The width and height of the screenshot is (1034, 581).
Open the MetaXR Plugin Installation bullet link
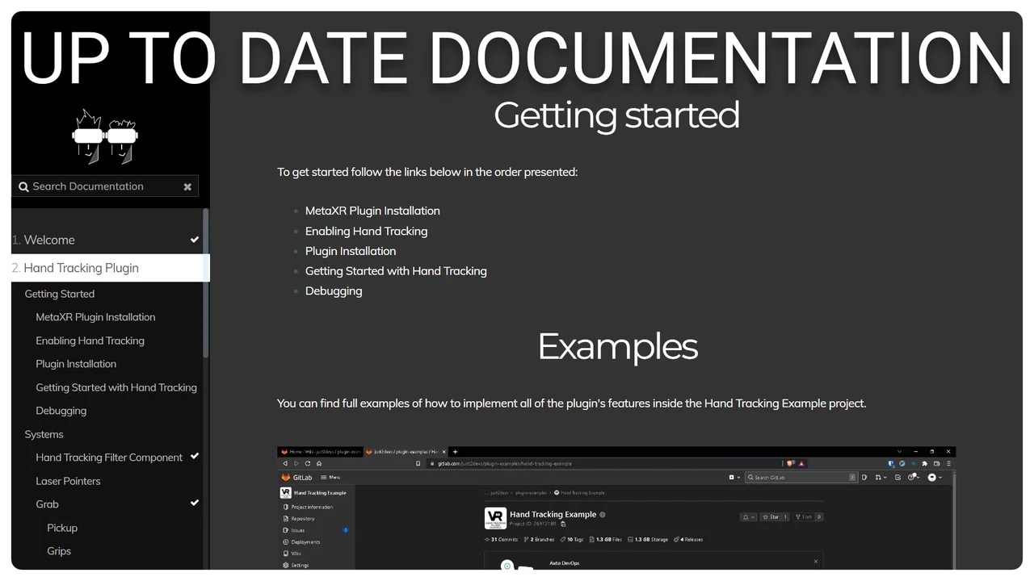coord(372,211)
